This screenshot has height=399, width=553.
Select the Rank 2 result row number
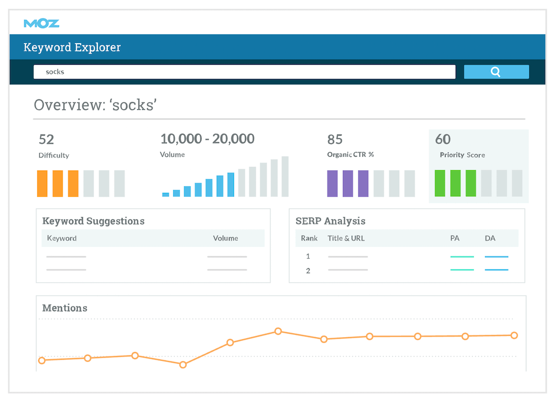[308, 271]
